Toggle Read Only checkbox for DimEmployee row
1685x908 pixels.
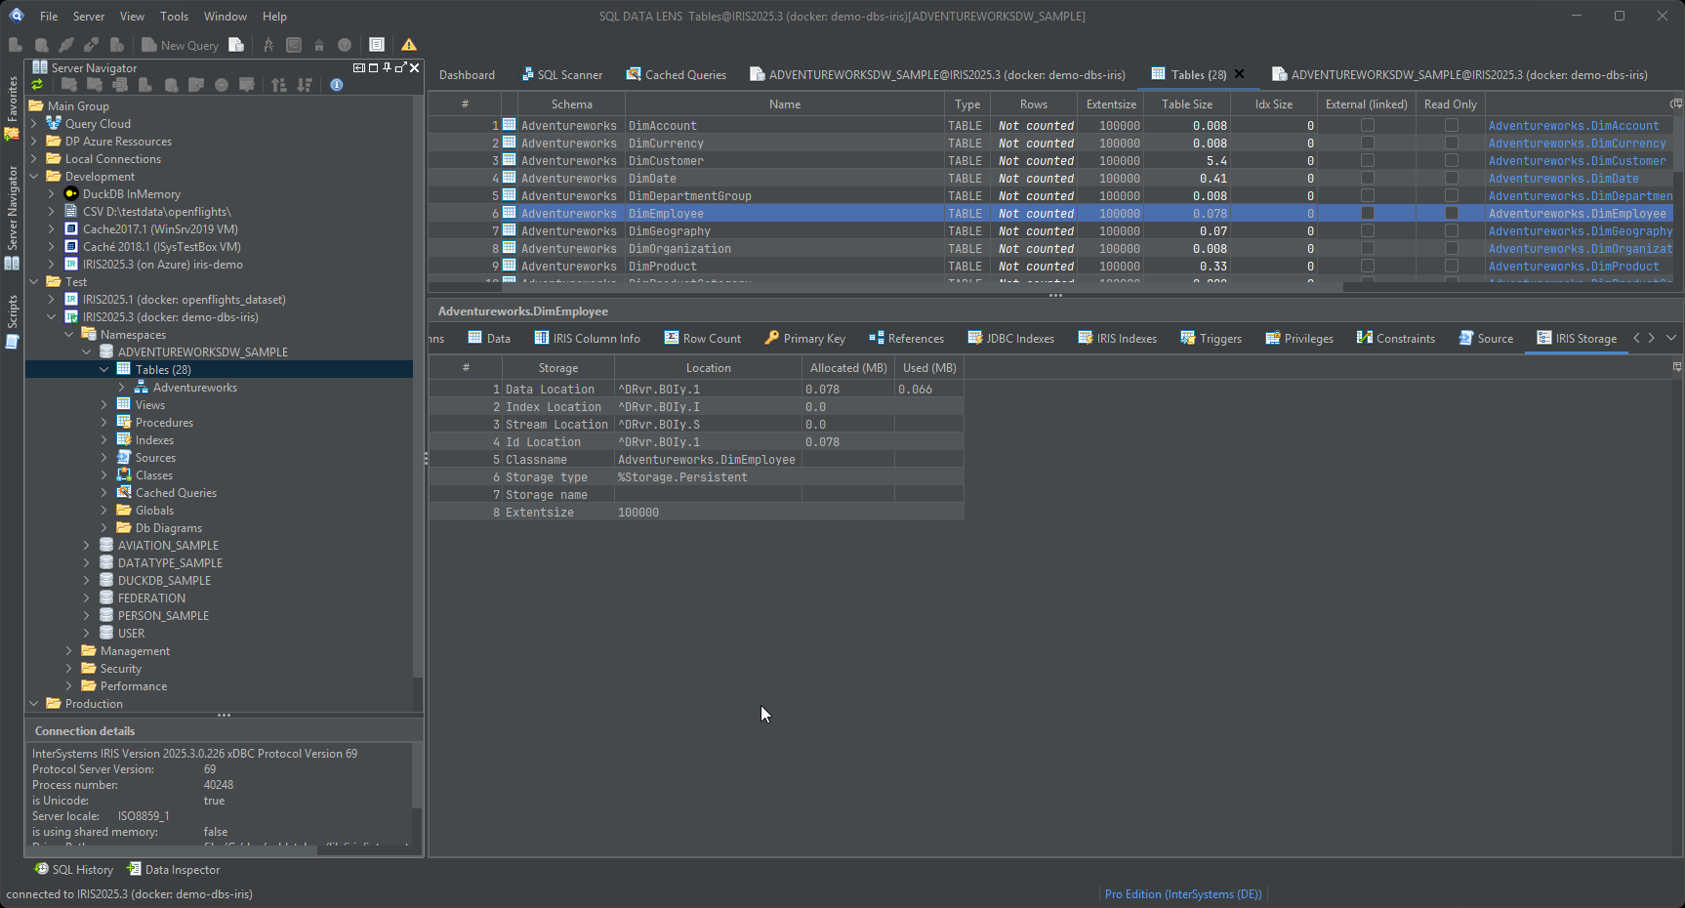point(1452,213)
